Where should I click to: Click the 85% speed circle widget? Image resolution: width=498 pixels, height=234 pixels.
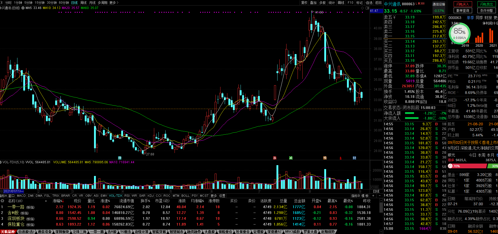click(460, 34)
